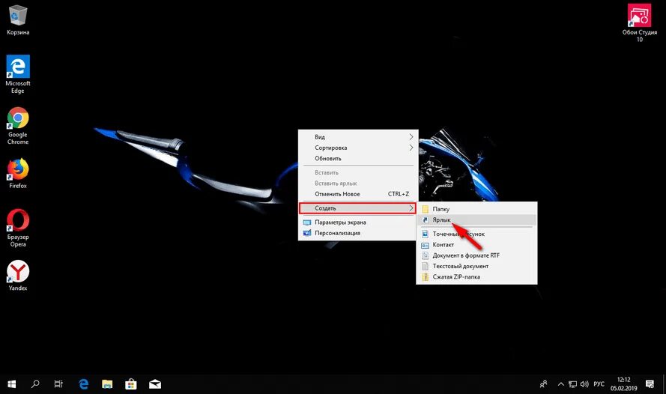
Task: Open the Recycle Bin (Корзина) desktop icon
Action: click(x=18, y=20)
